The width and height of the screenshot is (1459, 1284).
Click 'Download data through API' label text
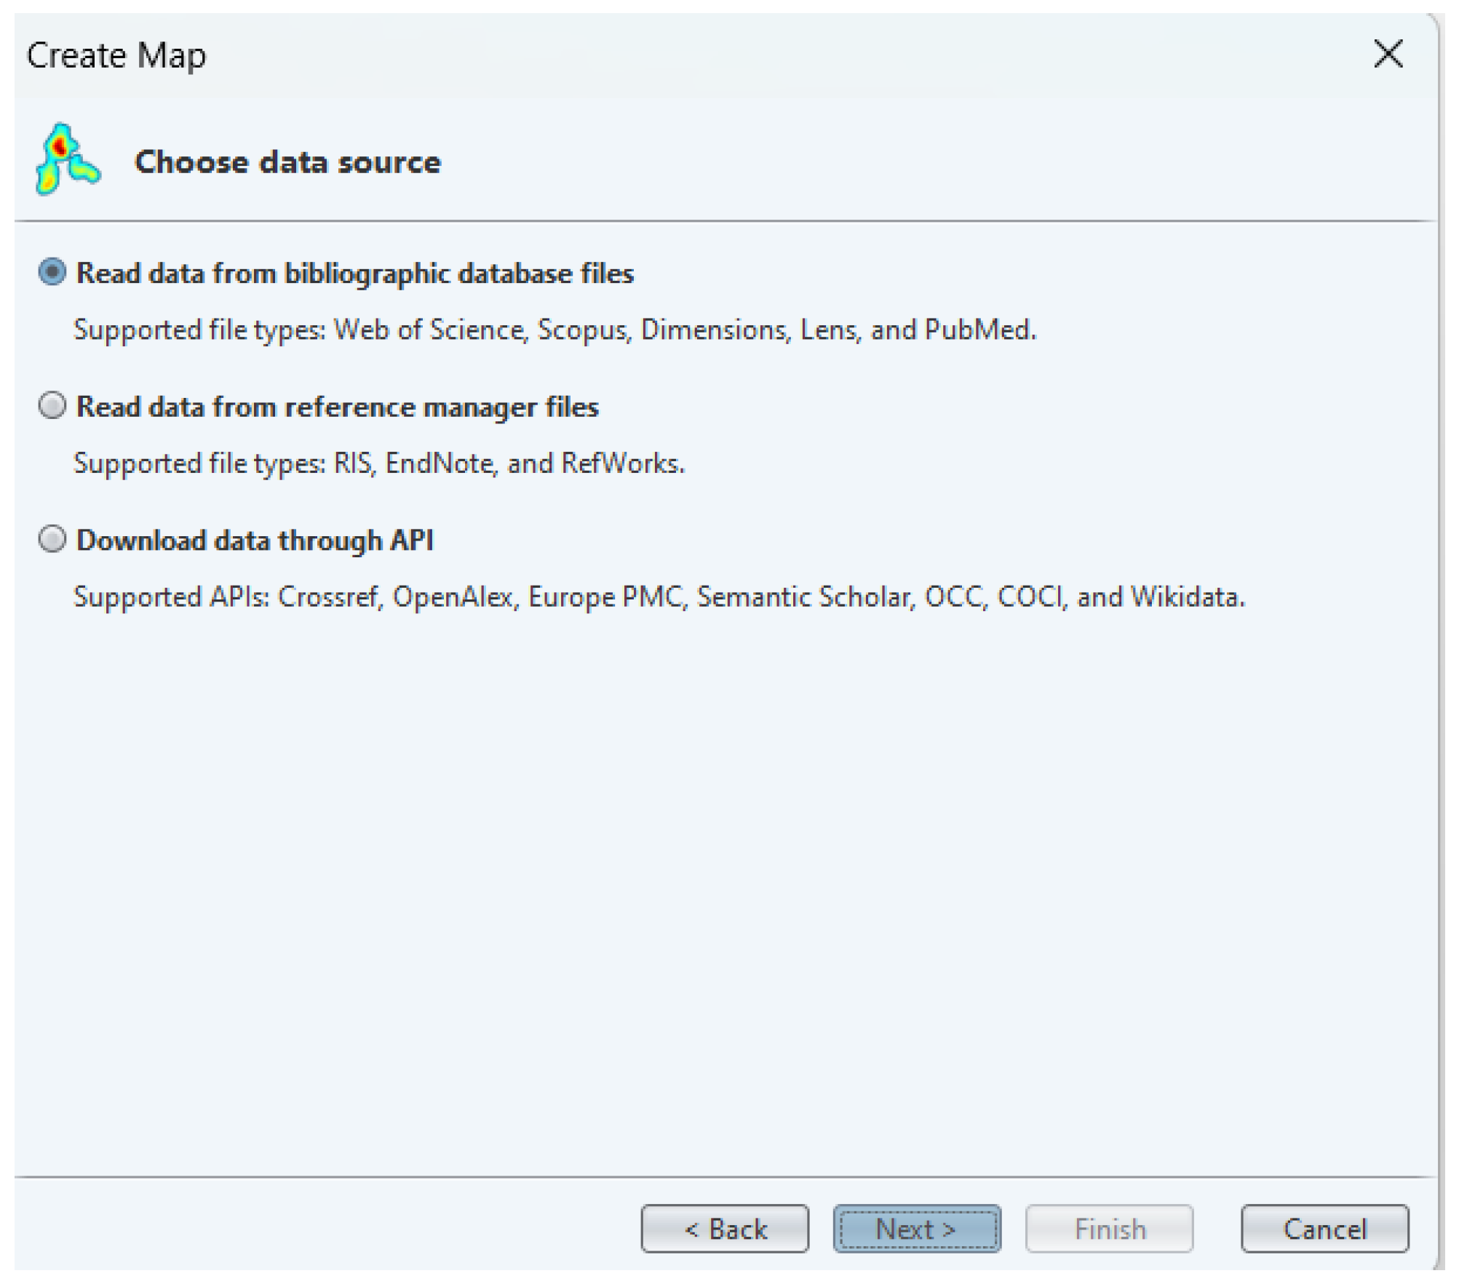(x=255, y=541)
